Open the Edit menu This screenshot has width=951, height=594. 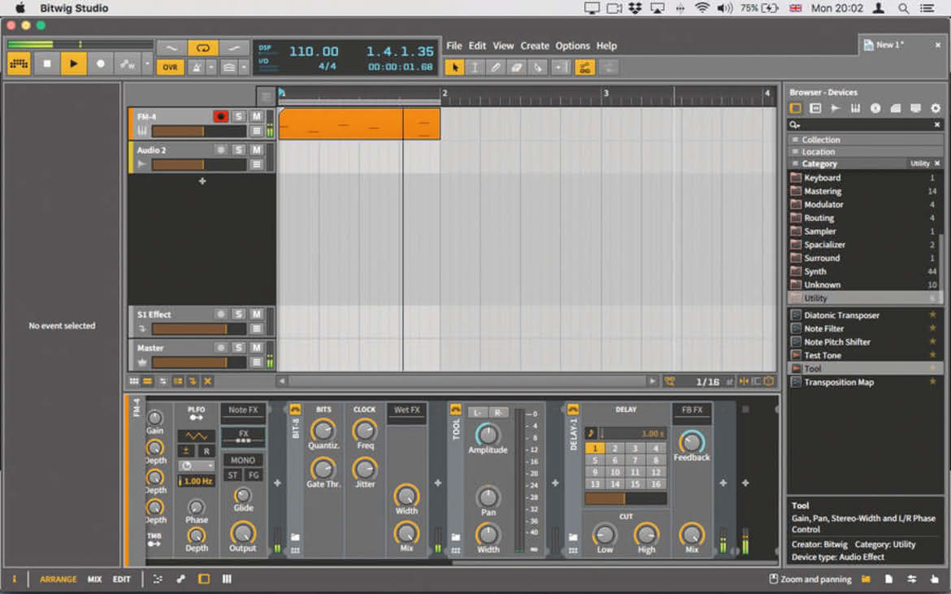coord(476,46)
